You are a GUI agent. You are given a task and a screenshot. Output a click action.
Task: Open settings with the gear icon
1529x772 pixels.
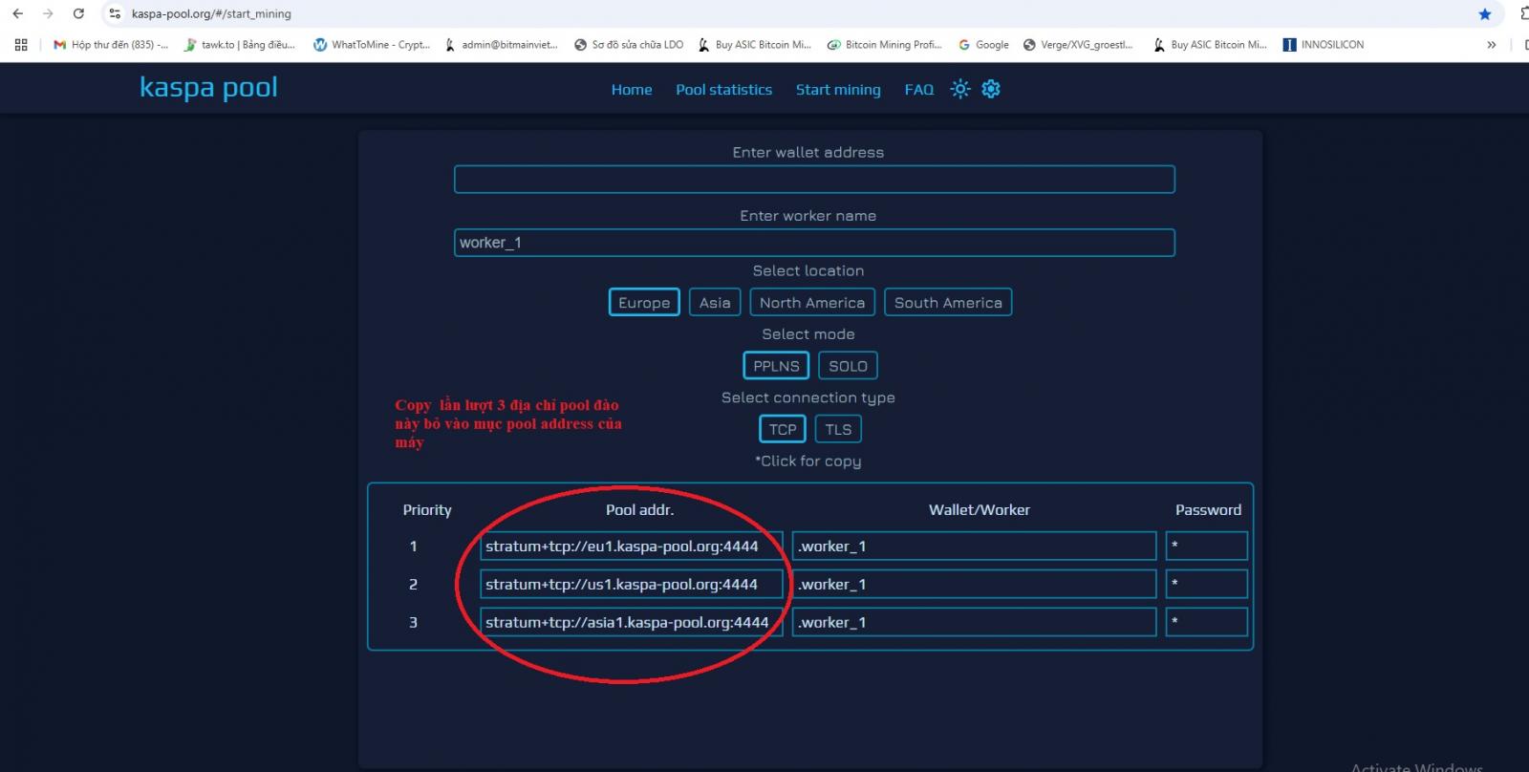[991, 89]
